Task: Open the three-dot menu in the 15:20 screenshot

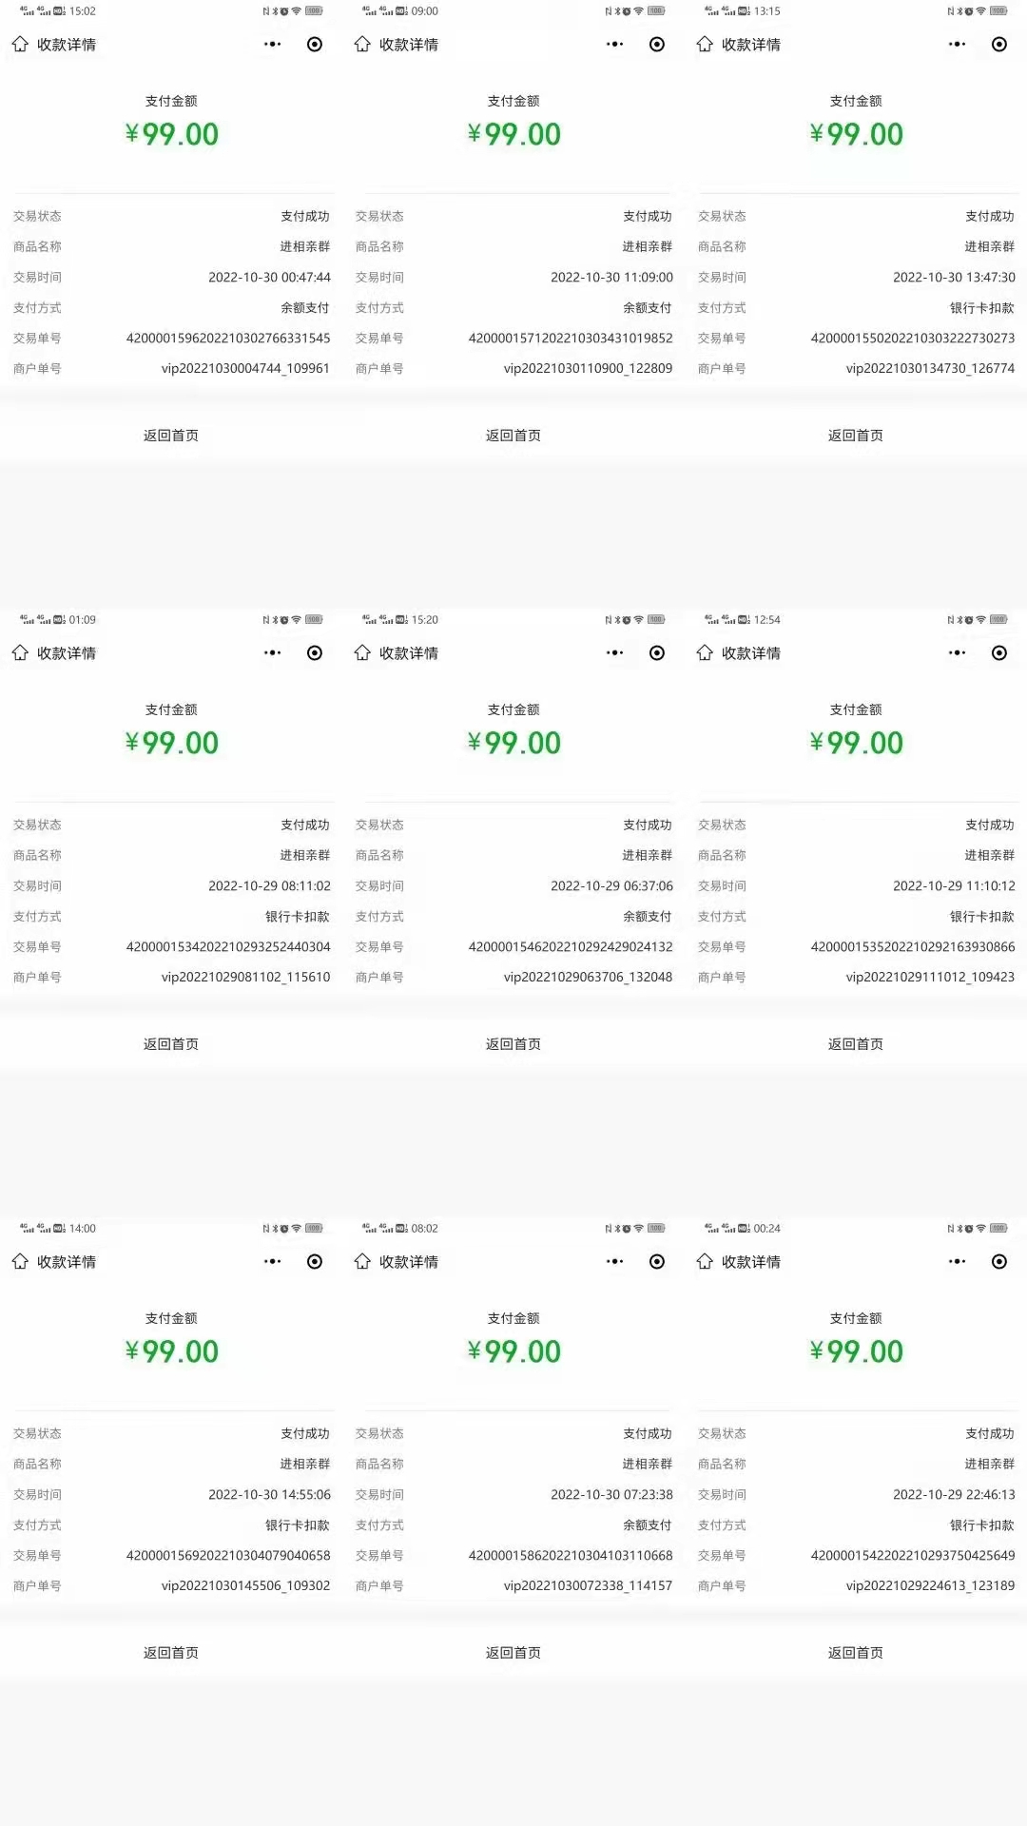Action: tap(615, 653)
